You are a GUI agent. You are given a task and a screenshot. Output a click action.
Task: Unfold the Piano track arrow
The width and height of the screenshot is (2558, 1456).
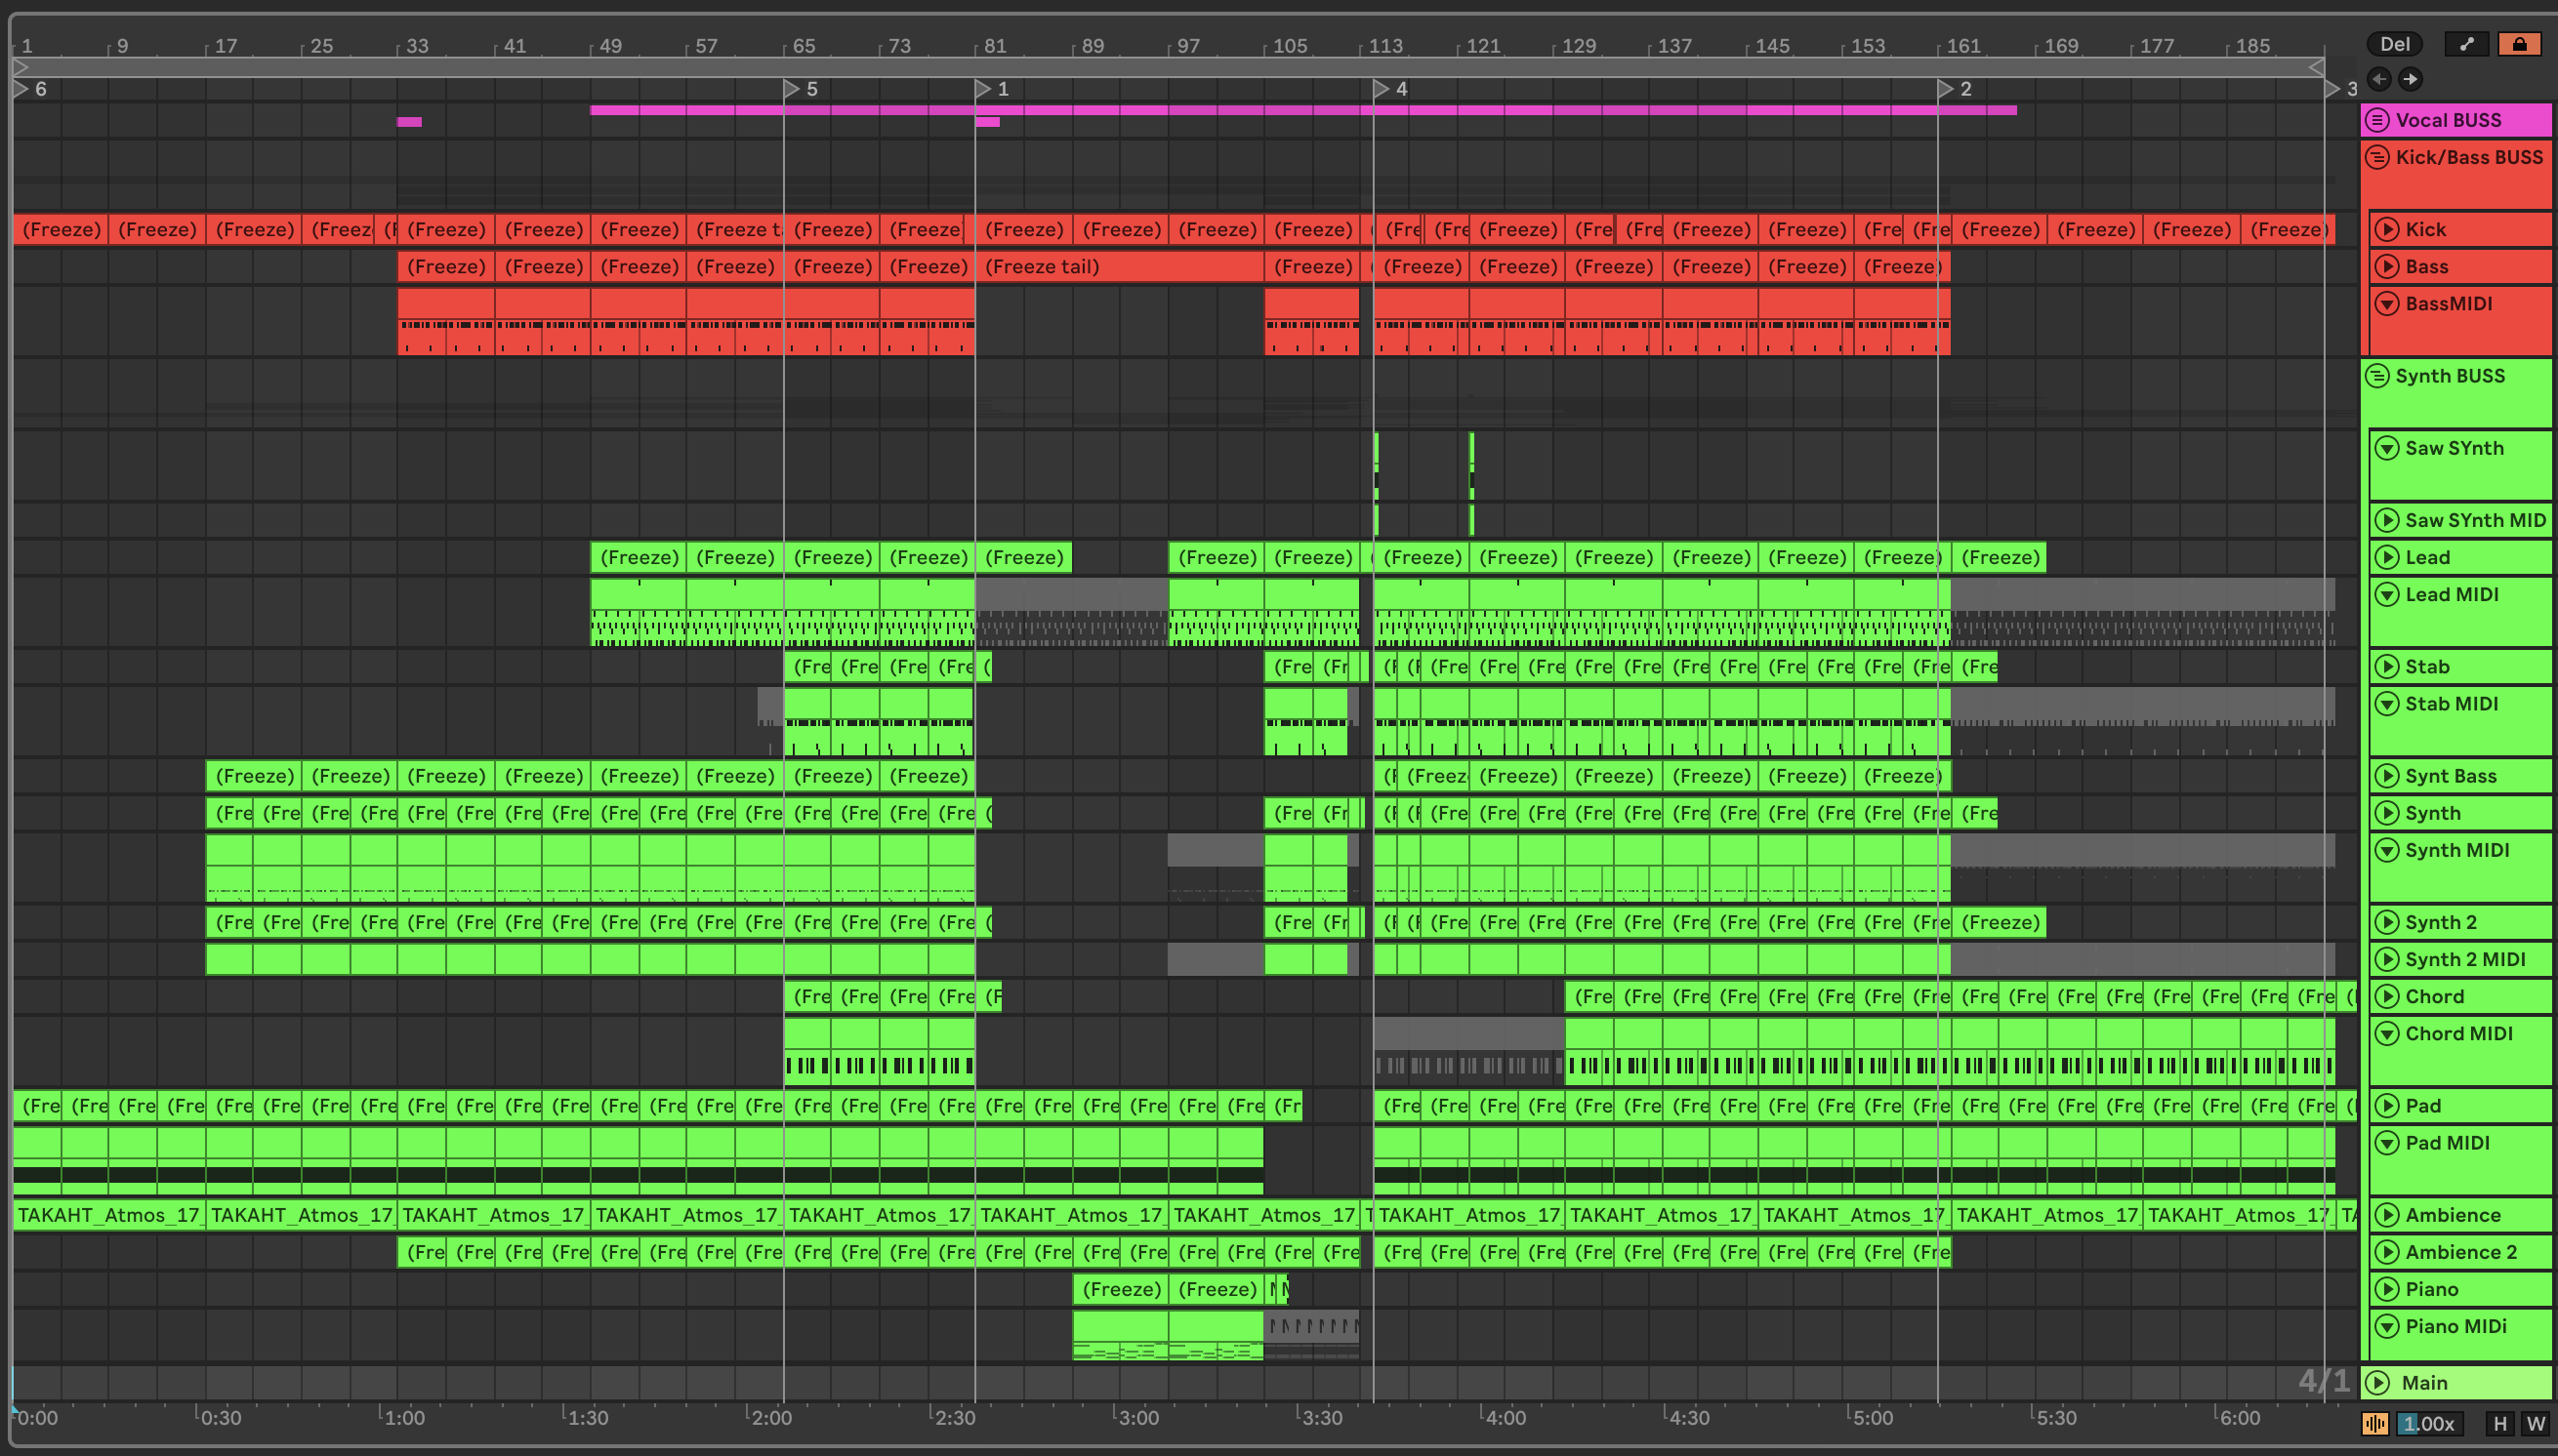coord(2387,1289)
